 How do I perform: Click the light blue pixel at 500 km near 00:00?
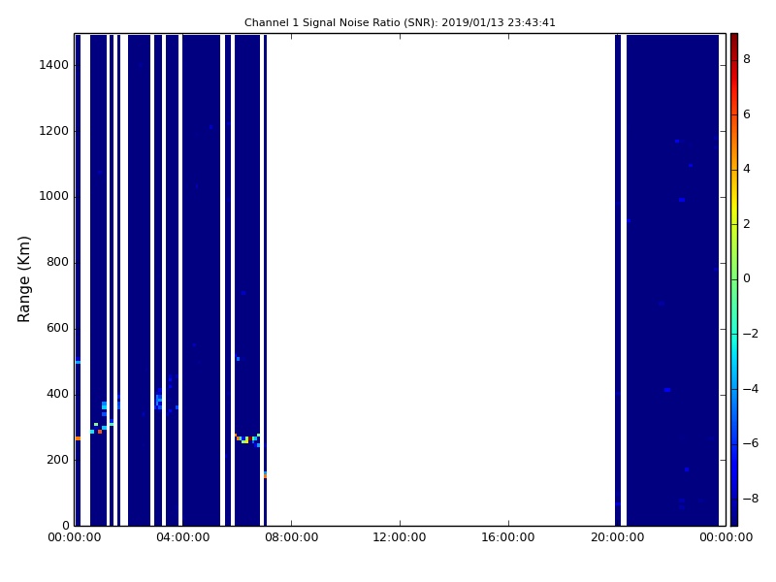(x=79, y=362)
